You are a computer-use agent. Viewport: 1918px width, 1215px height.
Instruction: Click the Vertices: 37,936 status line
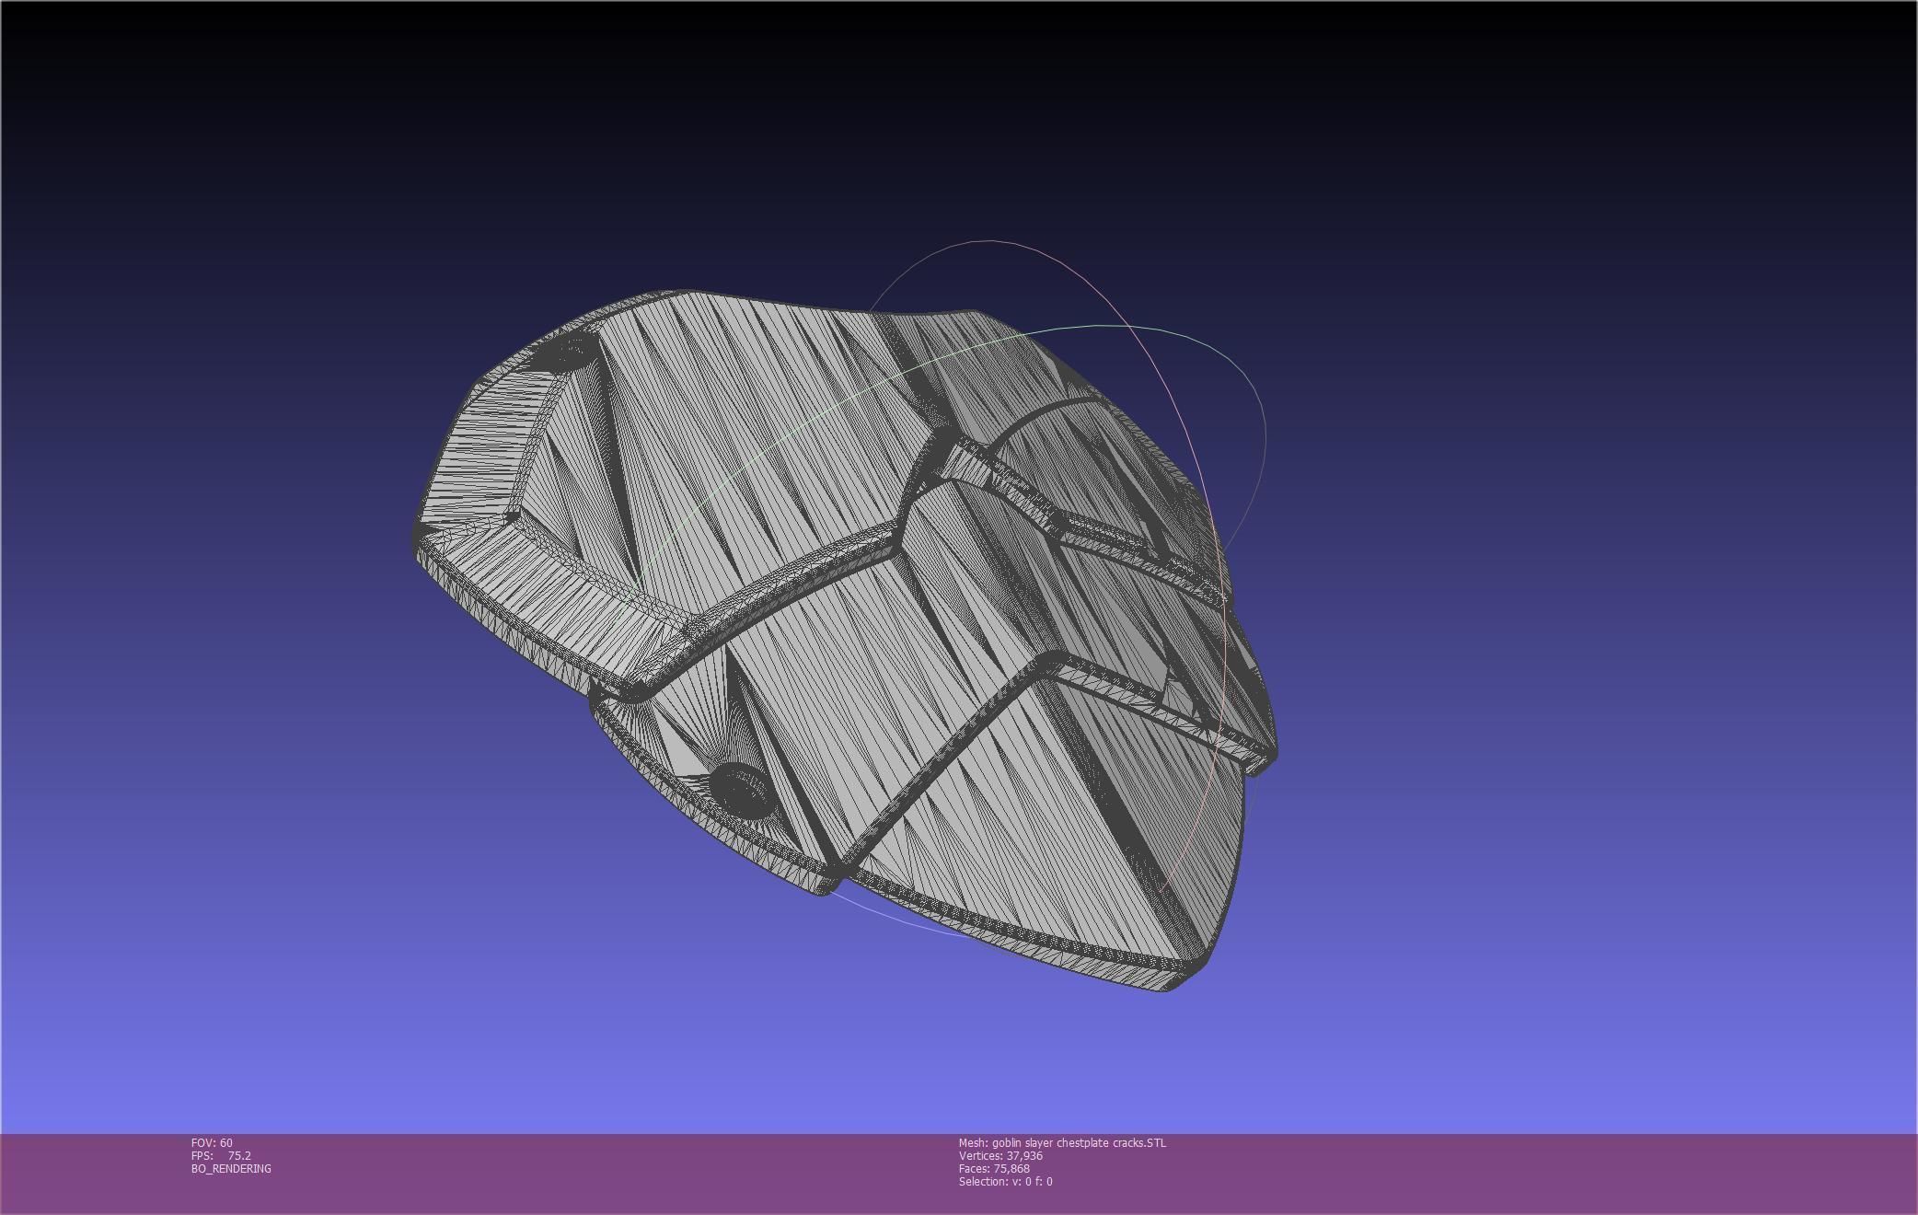click(x=1000, y=1155)
